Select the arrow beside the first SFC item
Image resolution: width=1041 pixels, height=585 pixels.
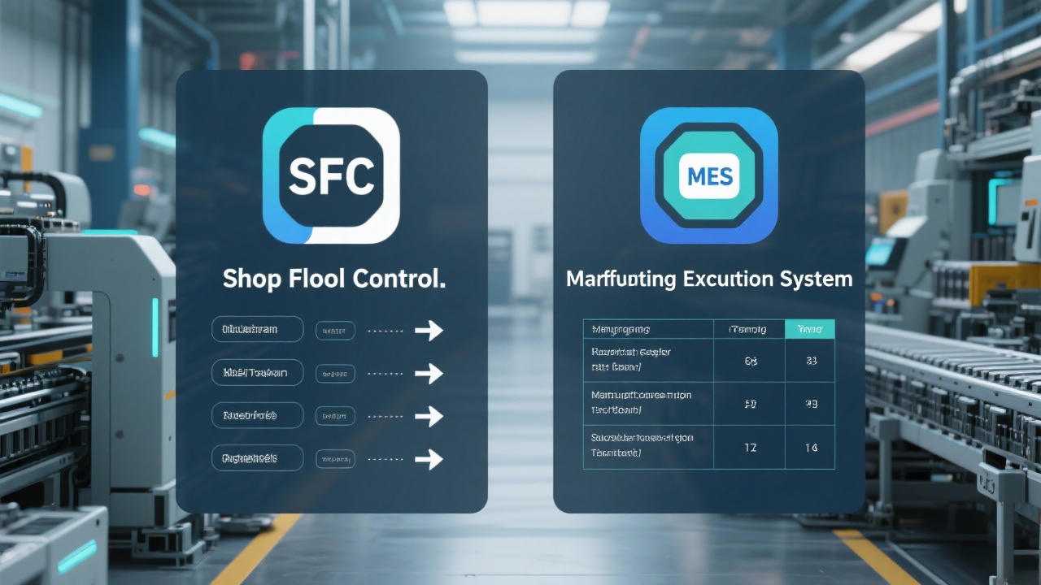click(x=429, y=330)
